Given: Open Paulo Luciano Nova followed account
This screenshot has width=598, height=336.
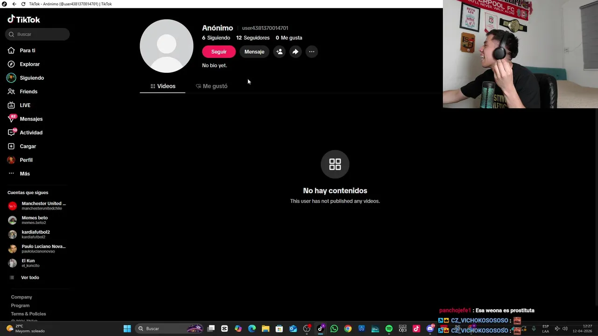Looking at the screenshot, I should pyautogui.click(x=37, y=249).
